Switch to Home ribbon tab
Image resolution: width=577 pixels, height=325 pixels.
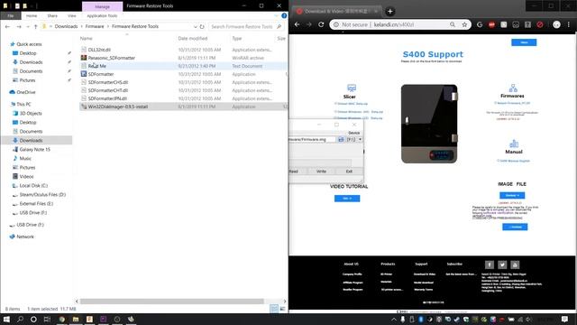click(32, 16)
